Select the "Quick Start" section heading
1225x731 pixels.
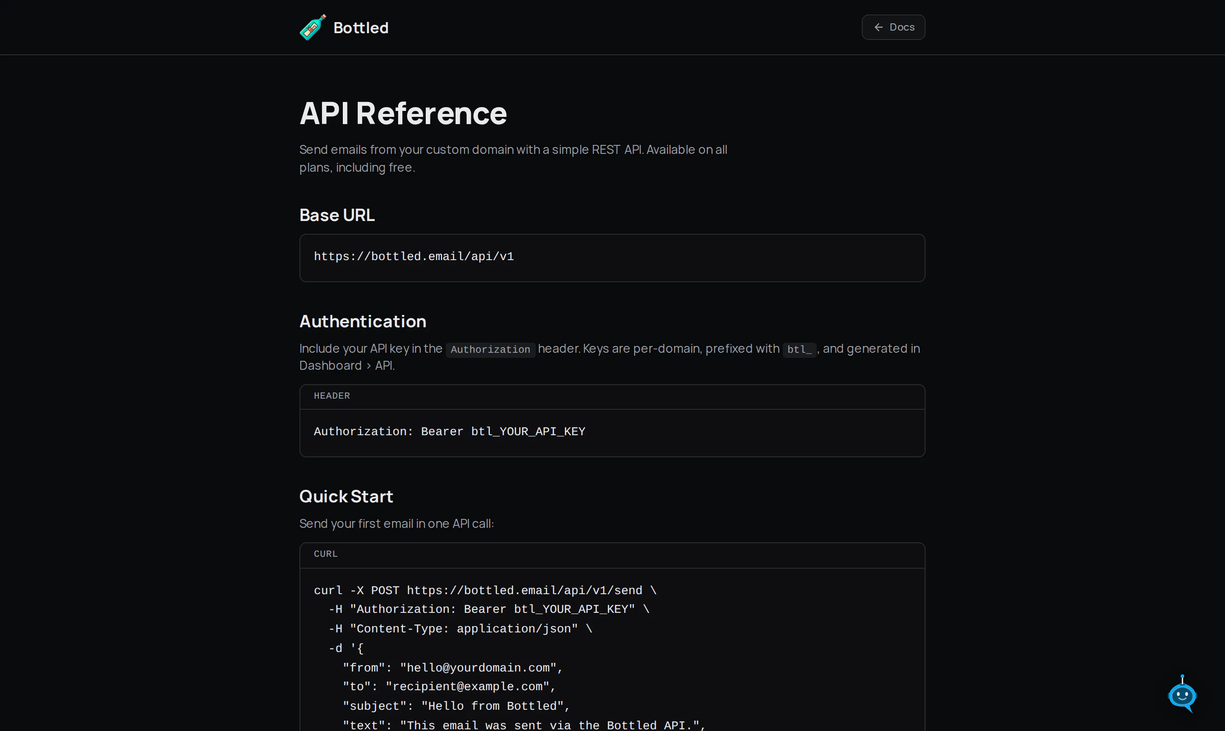[x=346, y=496]
